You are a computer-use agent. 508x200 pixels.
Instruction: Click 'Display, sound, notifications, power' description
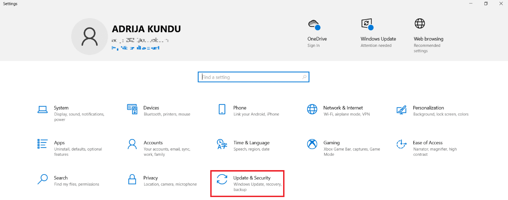pos(79,117)
